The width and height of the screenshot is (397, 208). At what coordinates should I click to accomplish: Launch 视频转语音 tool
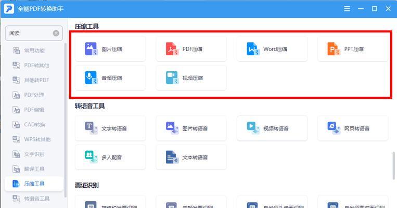272,128
